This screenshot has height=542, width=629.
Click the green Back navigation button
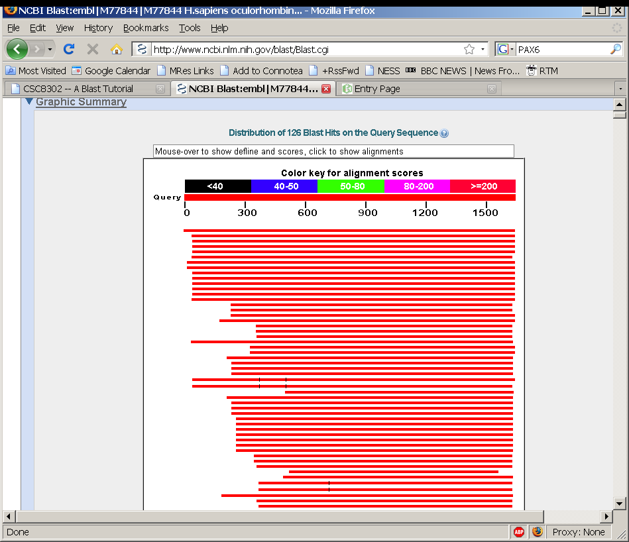tap(17, 49)
